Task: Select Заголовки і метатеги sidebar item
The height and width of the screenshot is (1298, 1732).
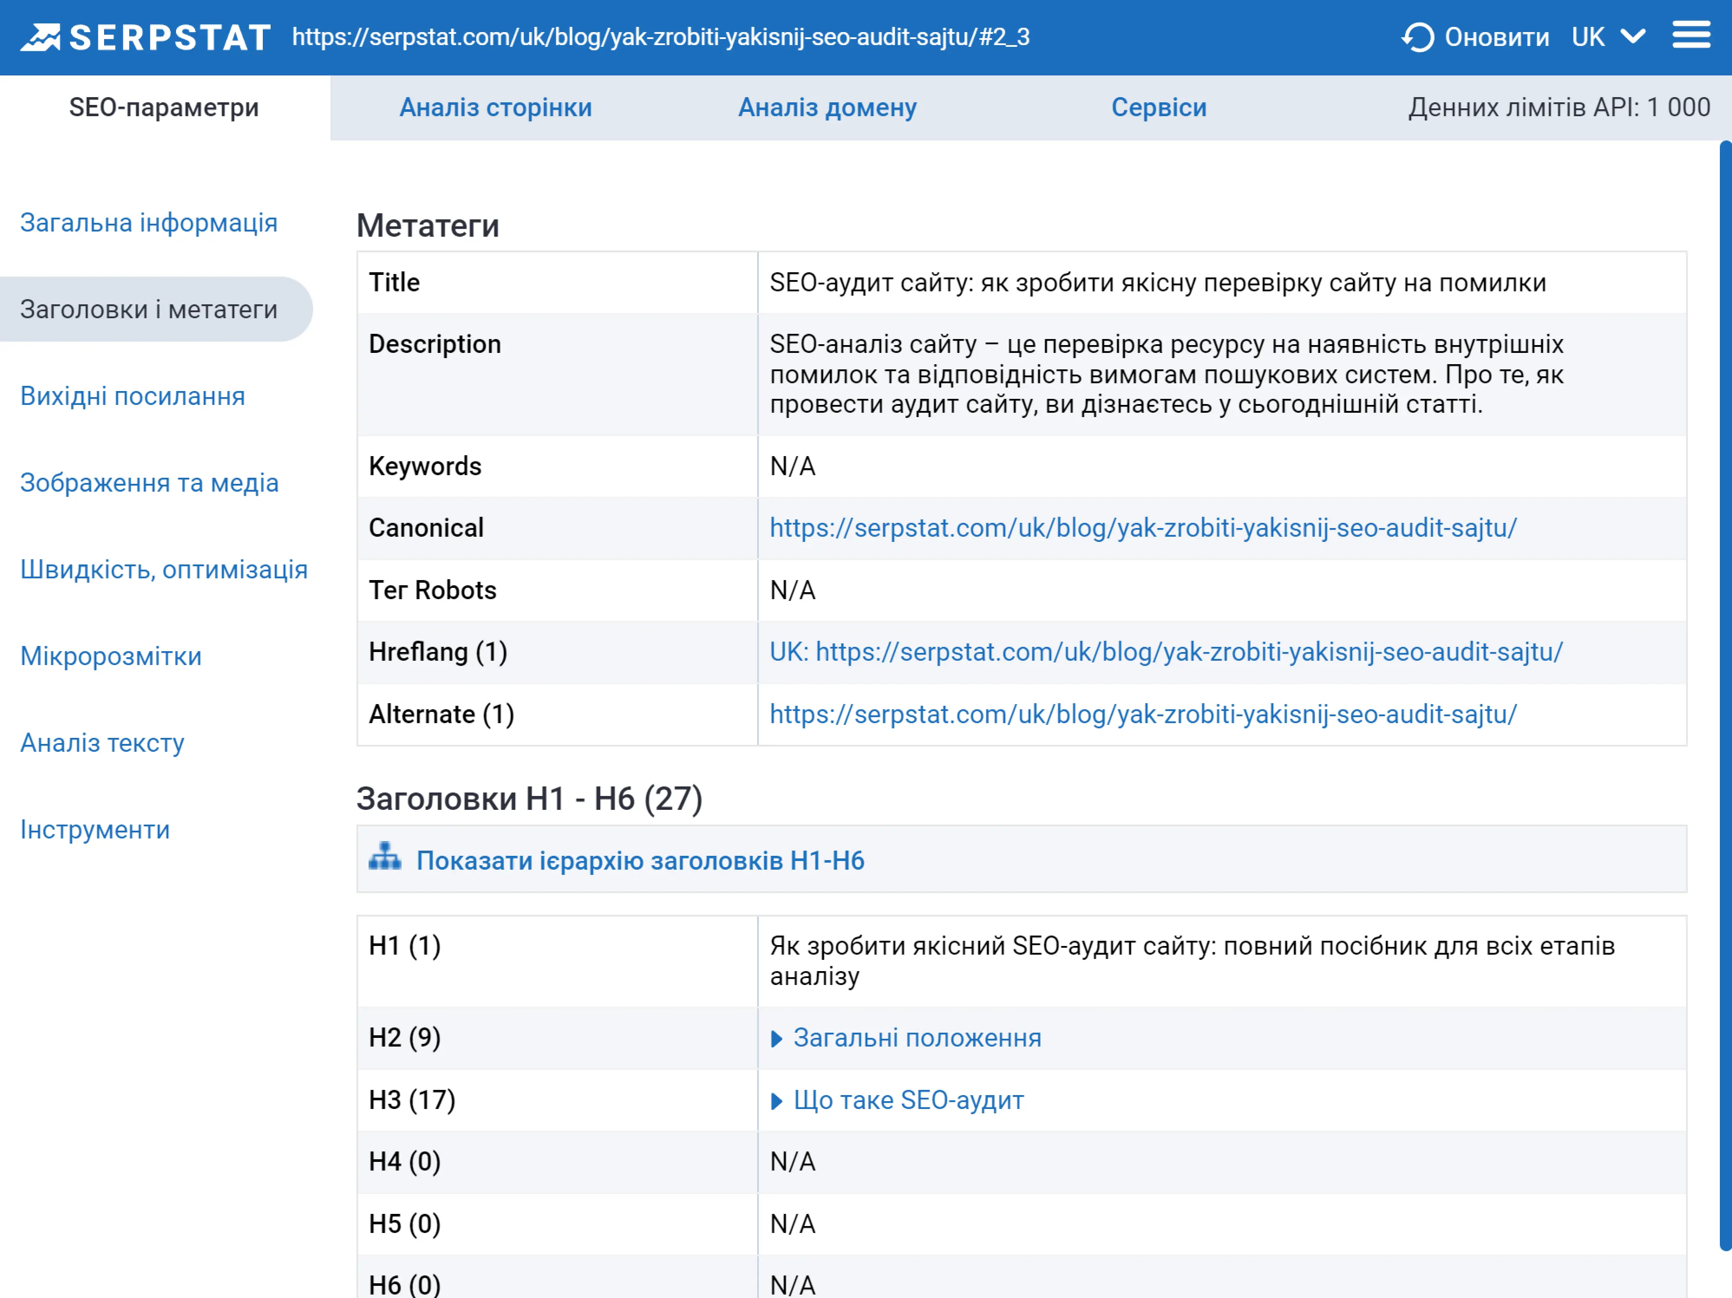Action: (x=156, y=309)
